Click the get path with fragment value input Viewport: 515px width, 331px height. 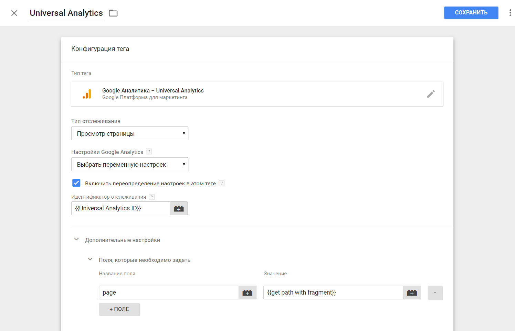point(333,293)
